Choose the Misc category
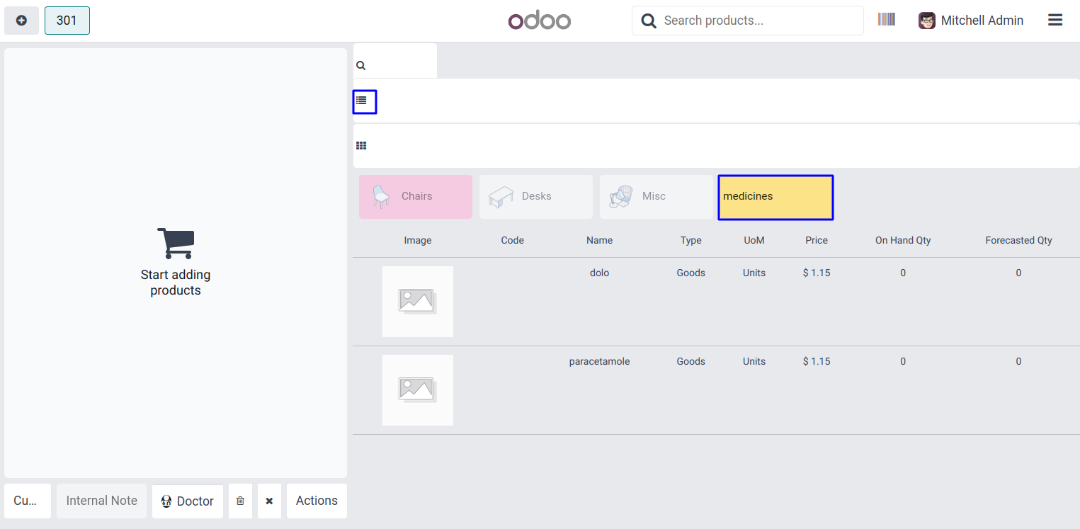 pos(656,196)
